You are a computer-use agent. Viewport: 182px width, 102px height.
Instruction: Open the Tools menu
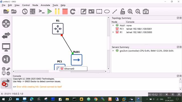point(55,5)
